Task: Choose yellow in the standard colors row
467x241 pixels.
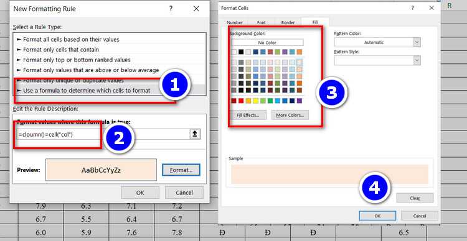Action: click(255, 101)
